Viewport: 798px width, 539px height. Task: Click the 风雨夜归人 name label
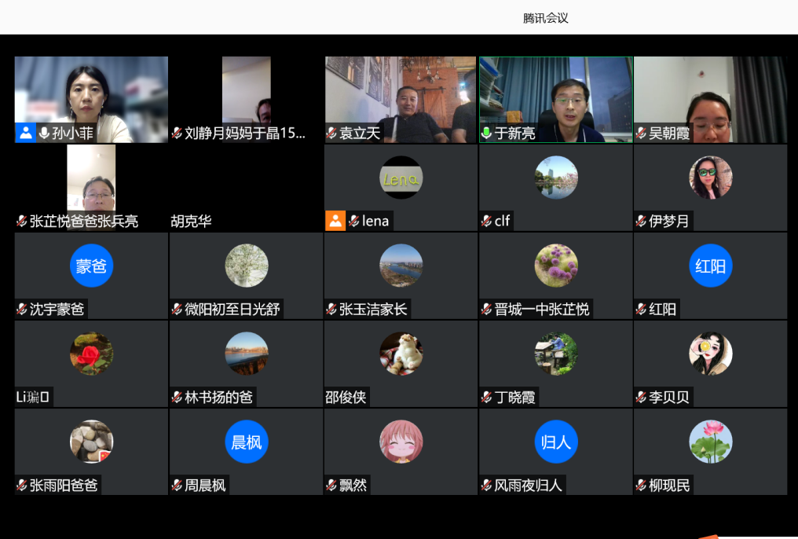pos(529,485)
